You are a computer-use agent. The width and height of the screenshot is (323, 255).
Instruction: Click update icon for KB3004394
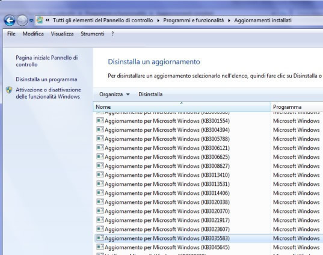pyautogui.click(x=100, y=129)
